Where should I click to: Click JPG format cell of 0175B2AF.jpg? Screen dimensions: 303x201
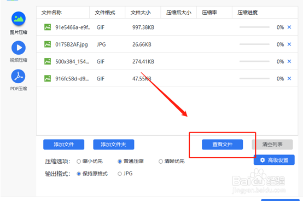(101, 44)
